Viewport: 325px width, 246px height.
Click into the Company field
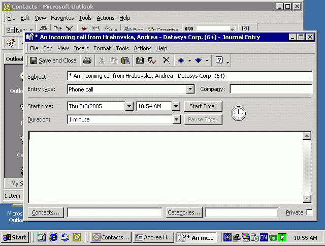point(271,89)
